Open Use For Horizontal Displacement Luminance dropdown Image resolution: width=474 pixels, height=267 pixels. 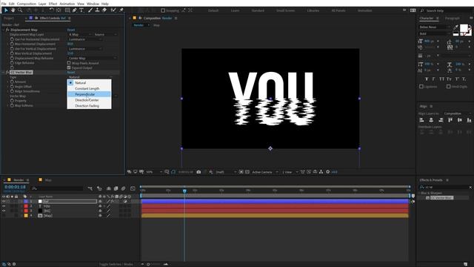click(x=85, y=39)
